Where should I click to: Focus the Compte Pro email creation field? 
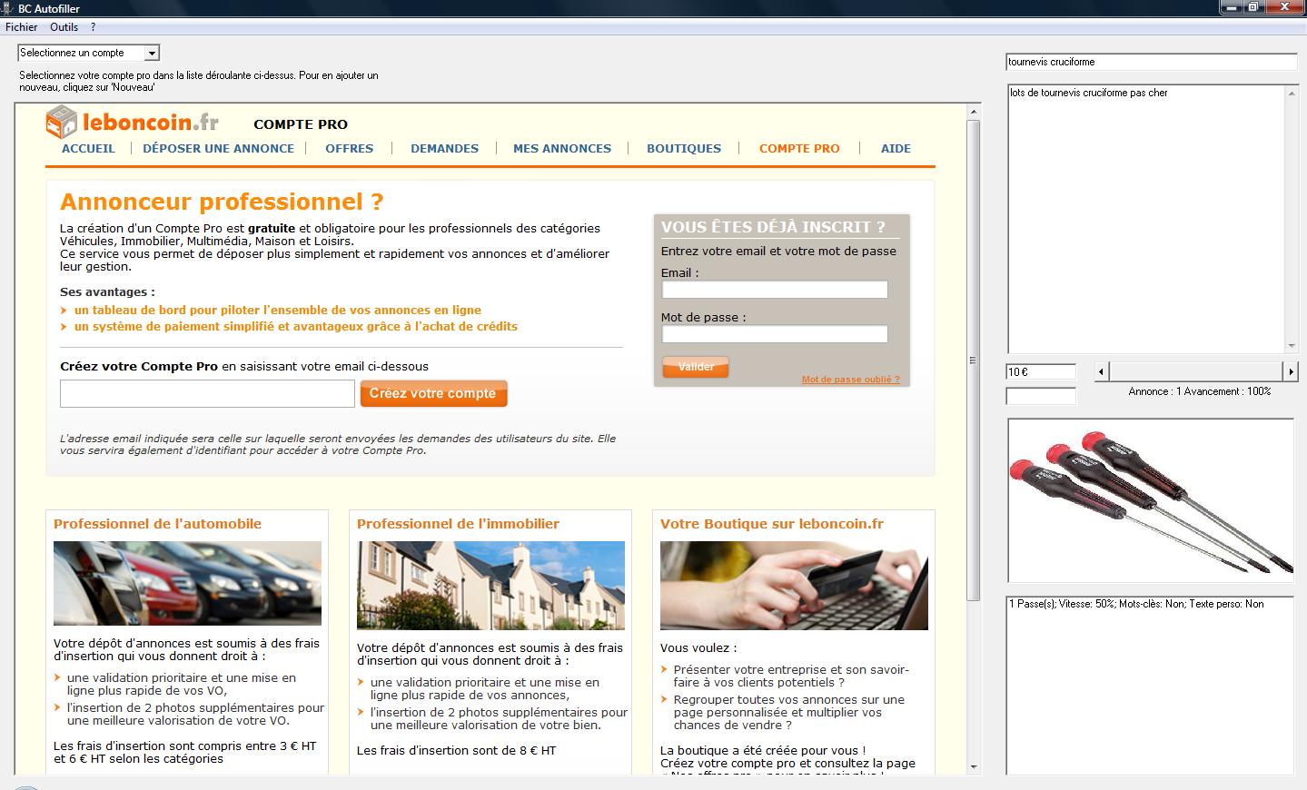(207, 393)
